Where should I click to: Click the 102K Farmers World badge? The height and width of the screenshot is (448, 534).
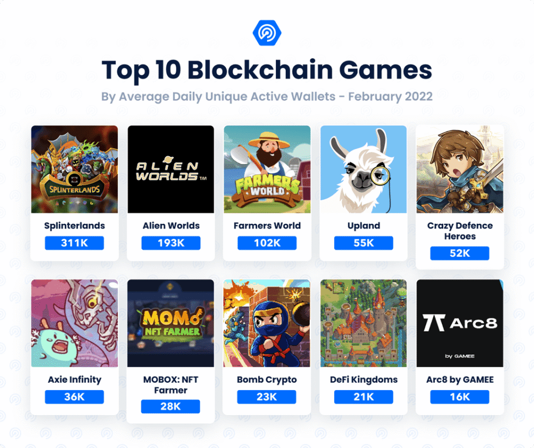[x=267, y=243]
